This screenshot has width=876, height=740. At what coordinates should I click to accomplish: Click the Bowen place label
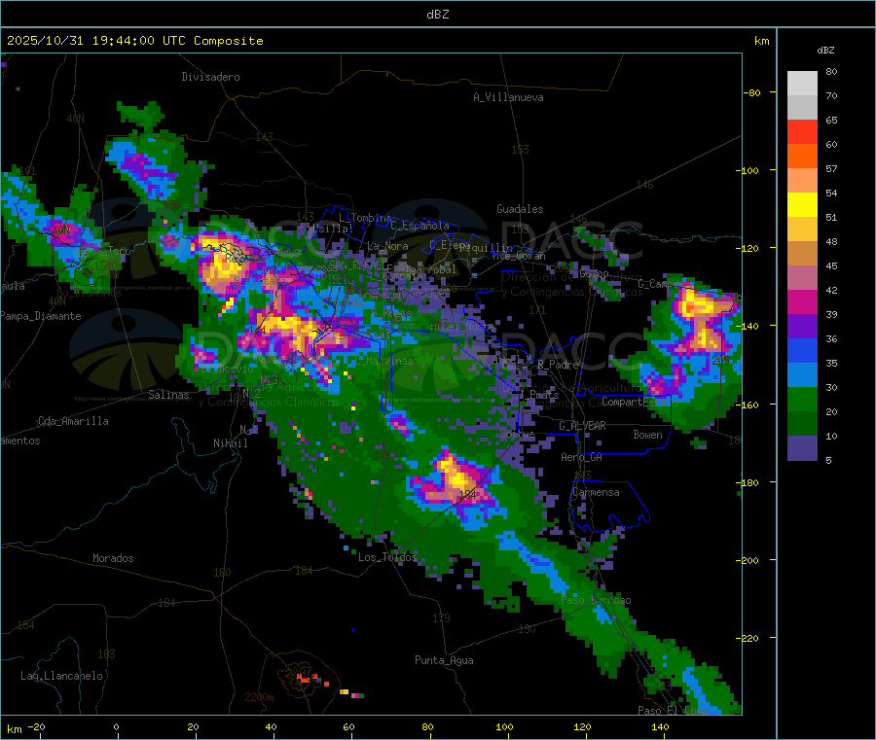click(x=647, y=435)
